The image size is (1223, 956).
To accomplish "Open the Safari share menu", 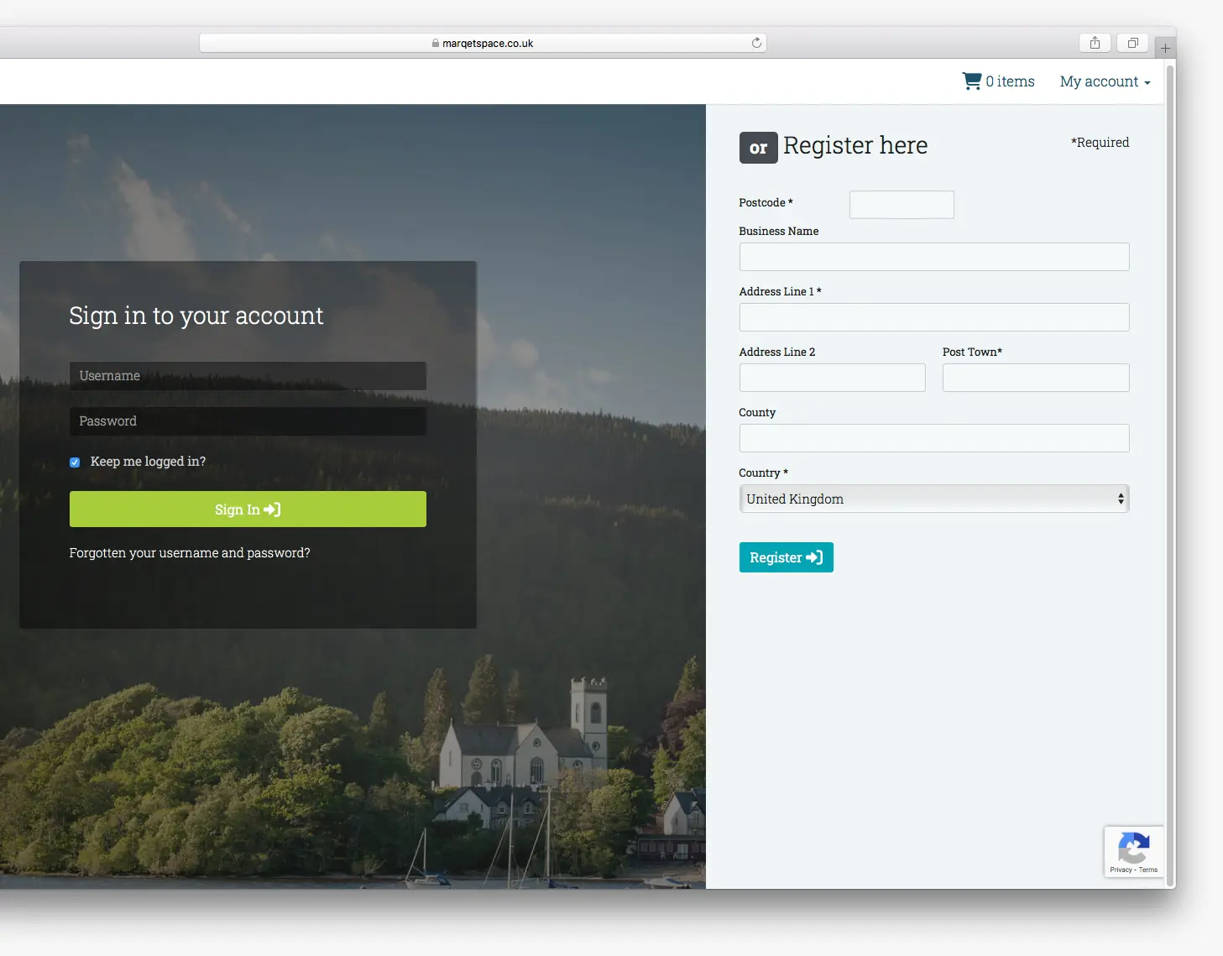I will click(x=1095, y=43).
